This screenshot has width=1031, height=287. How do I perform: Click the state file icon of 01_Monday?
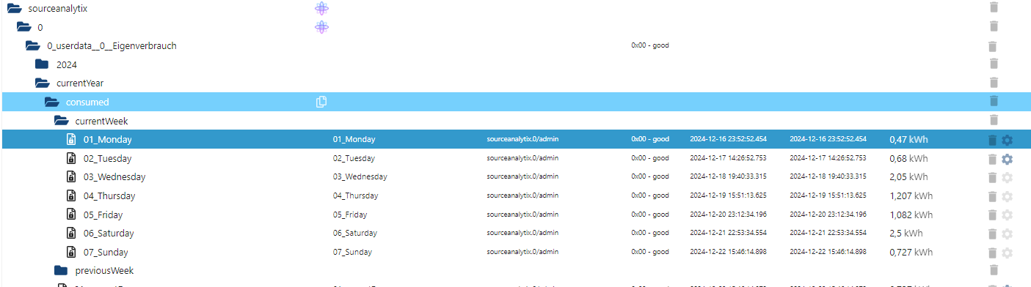(x=72, y=140)
